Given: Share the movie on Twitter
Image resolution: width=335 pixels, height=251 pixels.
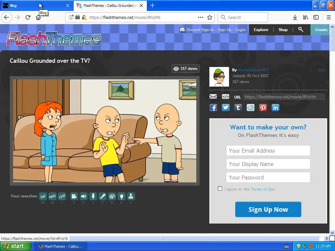Looking at the screenshot, I should (x=226, y=108).
